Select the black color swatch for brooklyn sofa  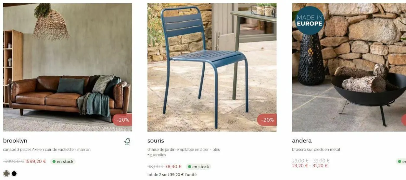14,174
